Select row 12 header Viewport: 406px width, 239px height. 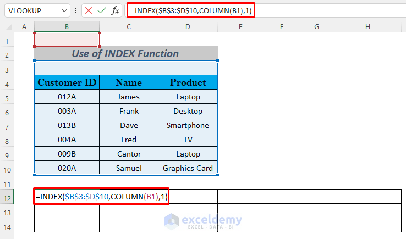tap(7, 197)
